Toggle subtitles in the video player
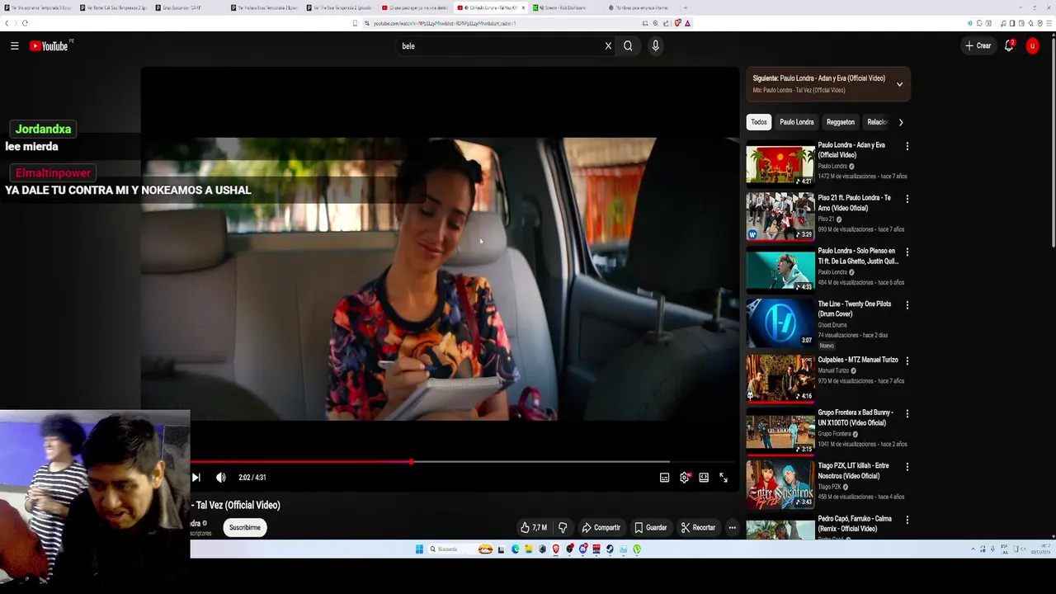The image size is (1056, 594). (664, 478)
